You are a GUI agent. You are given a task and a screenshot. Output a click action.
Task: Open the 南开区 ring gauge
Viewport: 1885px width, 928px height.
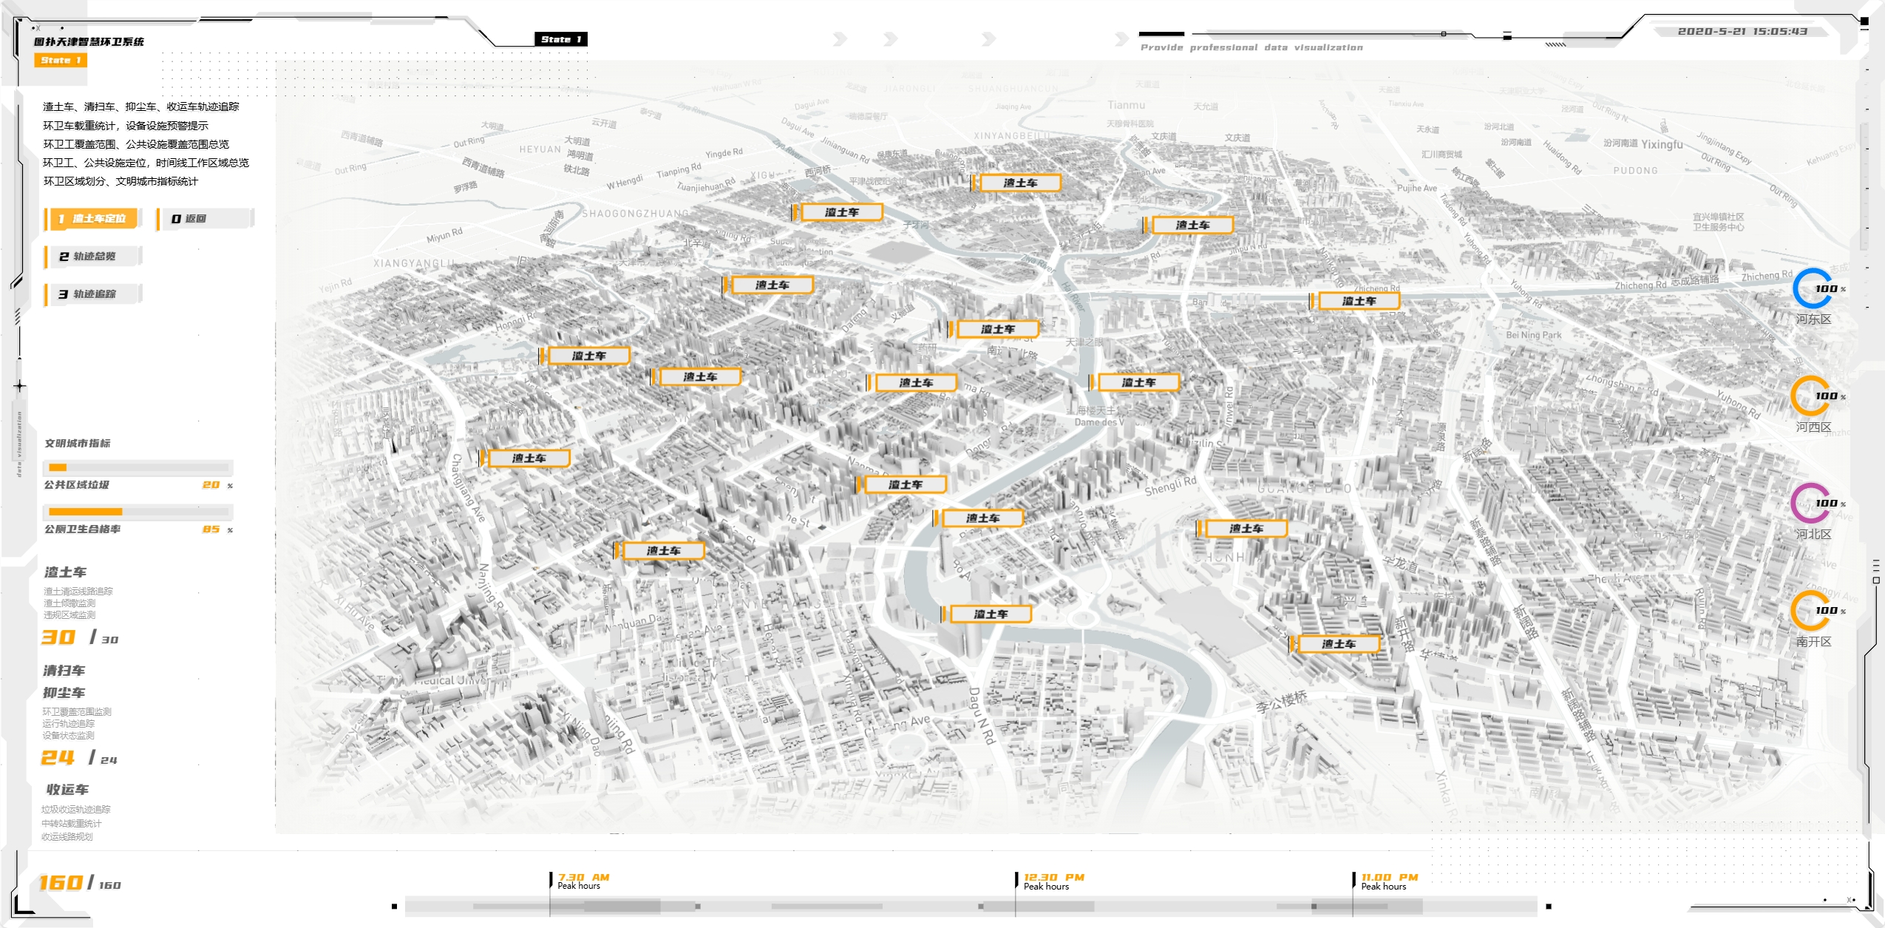click(x=1811, y=611)
